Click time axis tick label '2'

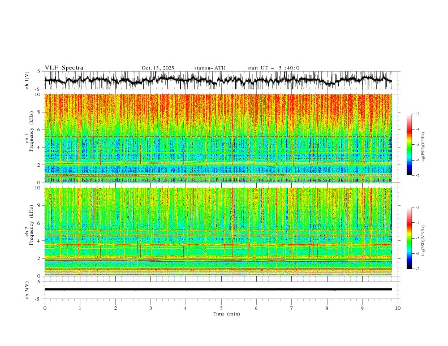115,308
